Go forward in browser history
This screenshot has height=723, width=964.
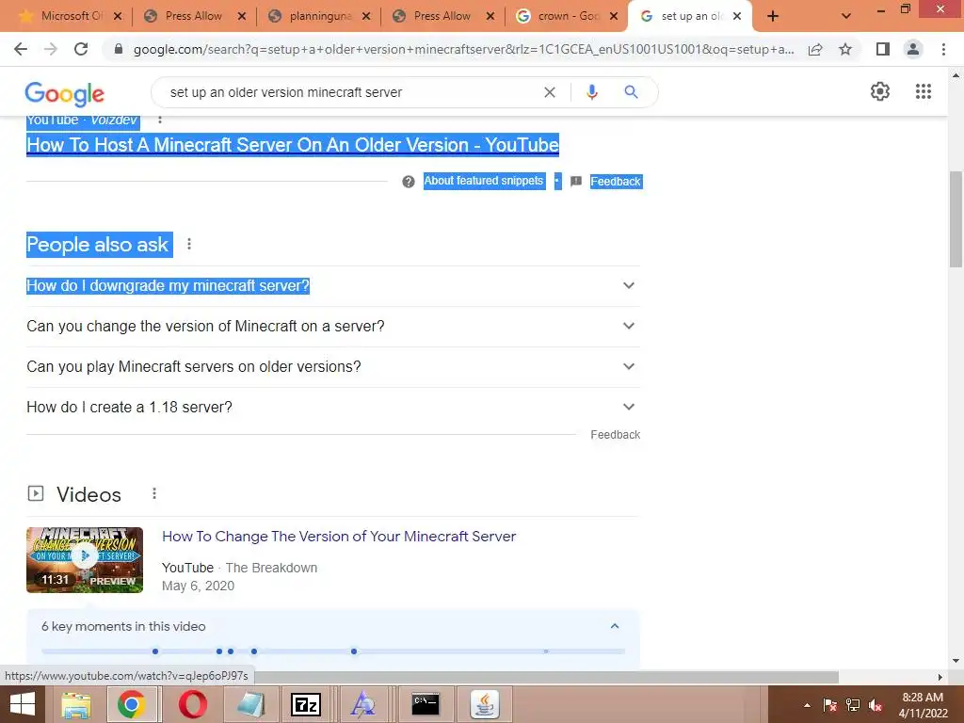coord(51,49)
